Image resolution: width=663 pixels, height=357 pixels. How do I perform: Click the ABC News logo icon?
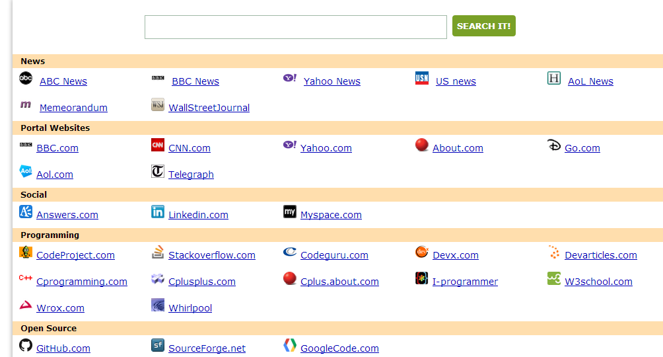26,79
